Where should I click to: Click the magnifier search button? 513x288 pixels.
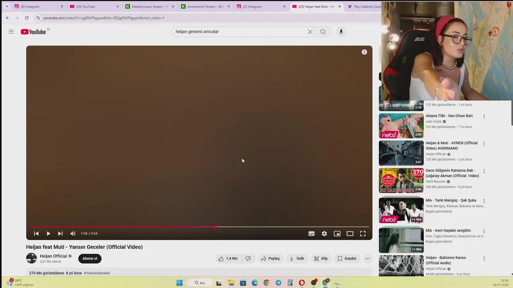[x=323, y=32]
